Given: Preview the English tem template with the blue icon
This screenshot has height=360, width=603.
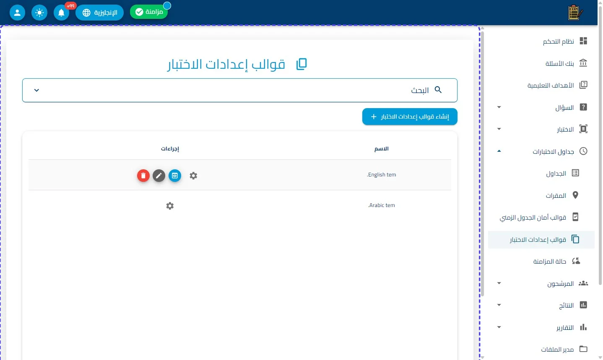Looking at the screenshot, I should [x=175, y=176].
